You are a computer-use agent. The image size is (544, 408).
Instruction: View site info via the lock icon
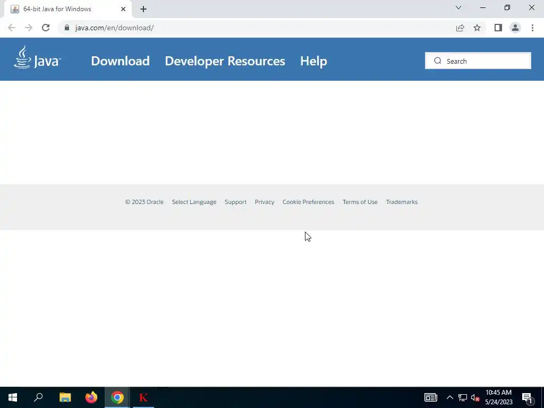point(67,28)
